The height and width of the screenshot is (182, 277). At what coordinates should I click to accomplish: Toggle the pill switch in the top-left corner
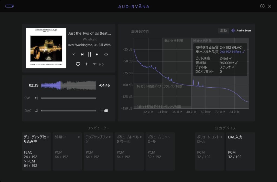(9, 6)
